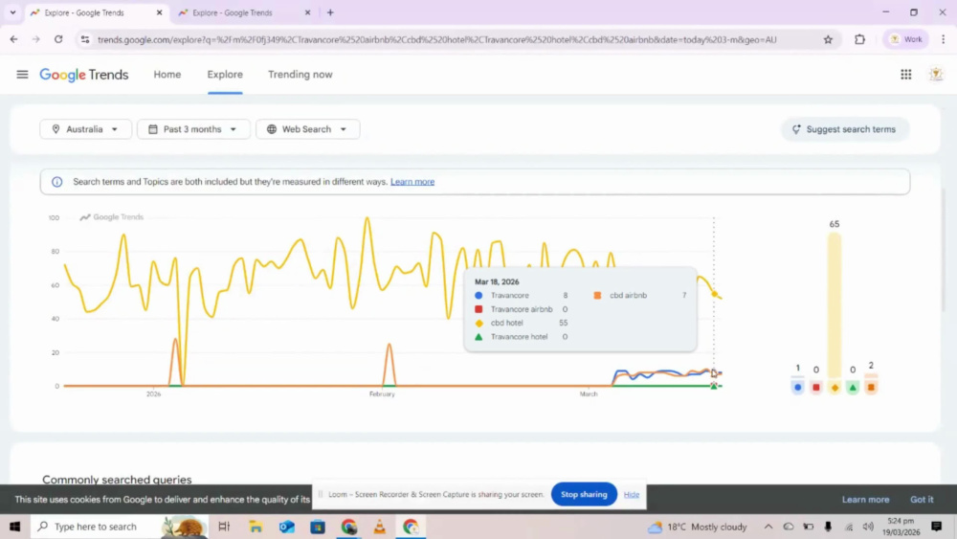
Task: Go to Trending now
Action: pos(300,75)
